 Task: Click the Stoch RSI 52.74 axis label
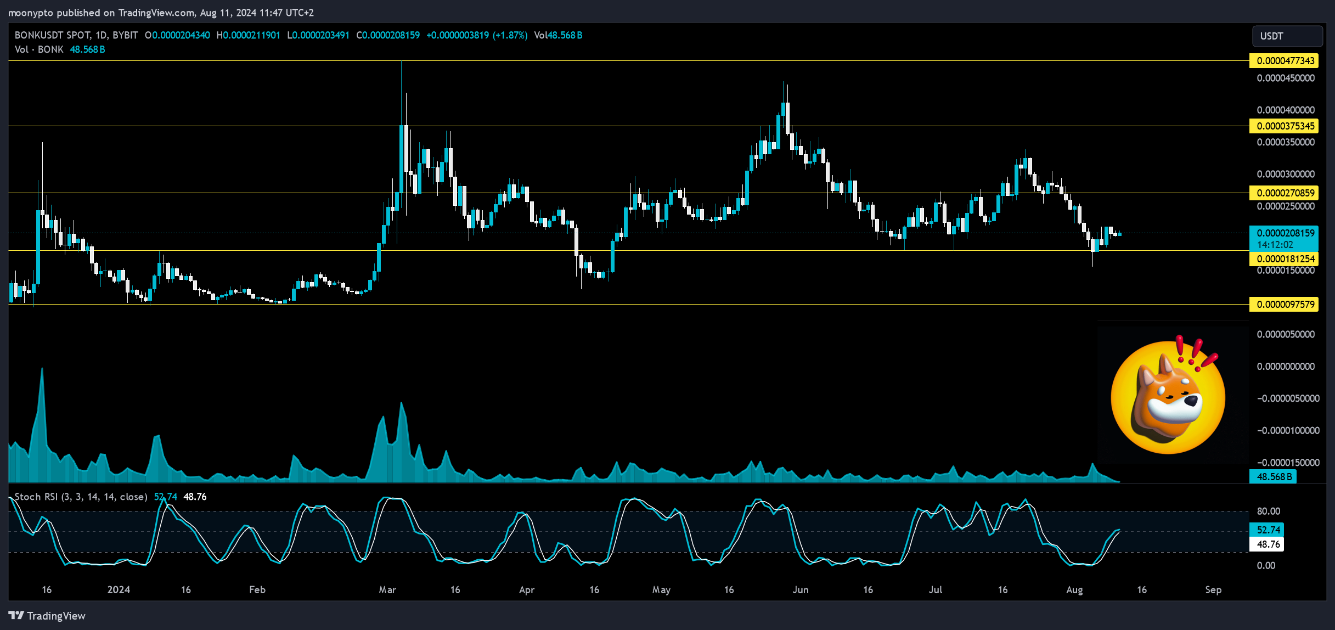pos(1267,530)
